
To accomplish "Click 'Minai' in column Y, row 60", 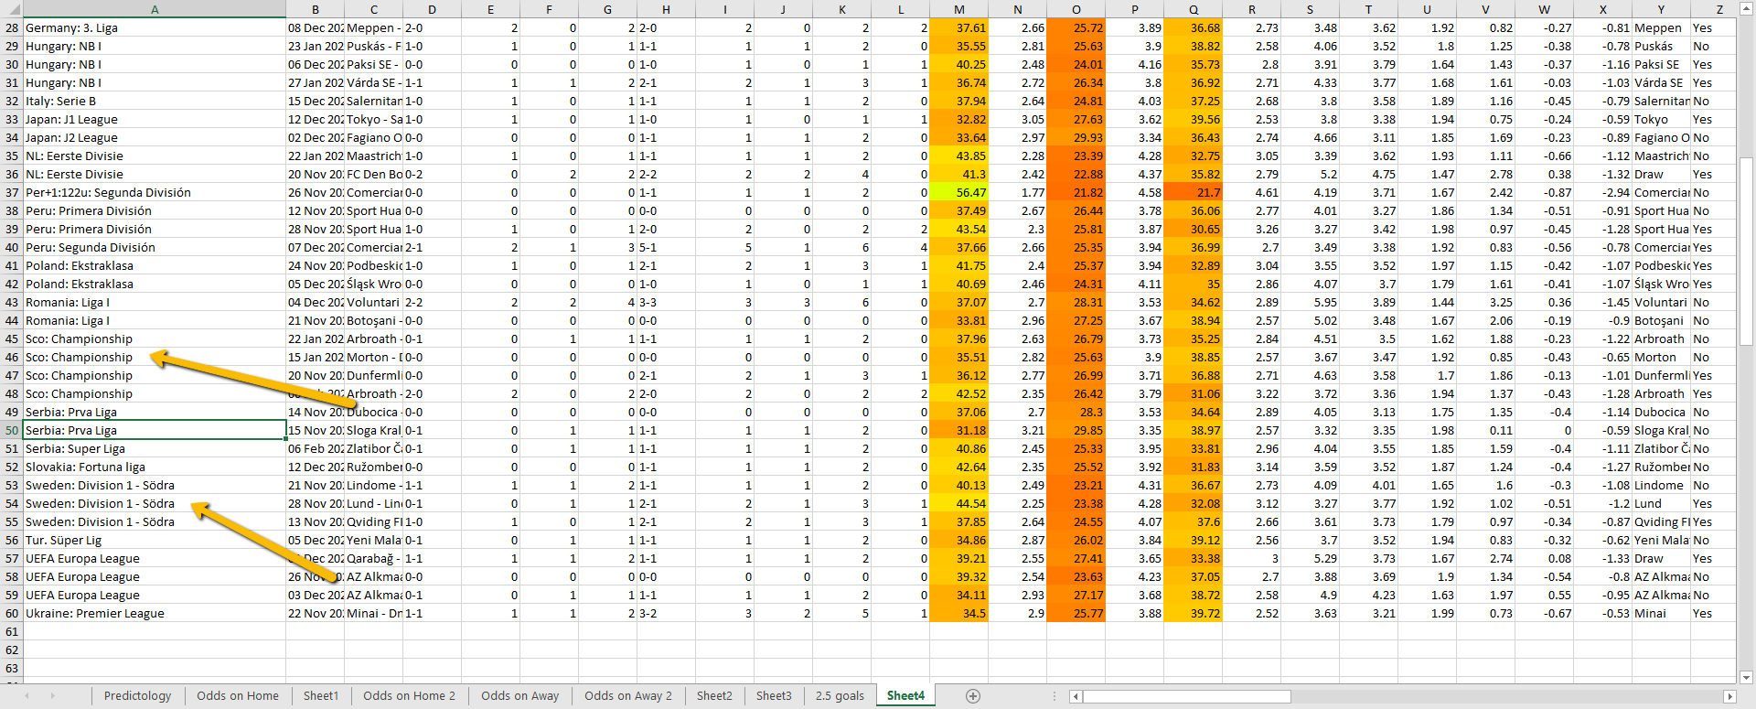I will (x=1661, y=613).
